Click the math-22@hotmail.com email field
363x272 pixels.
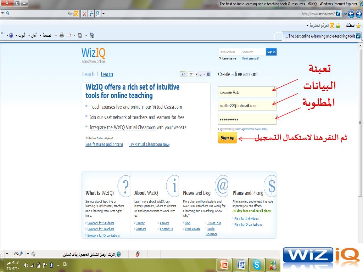pyautogui.click(x=247, y=106)
